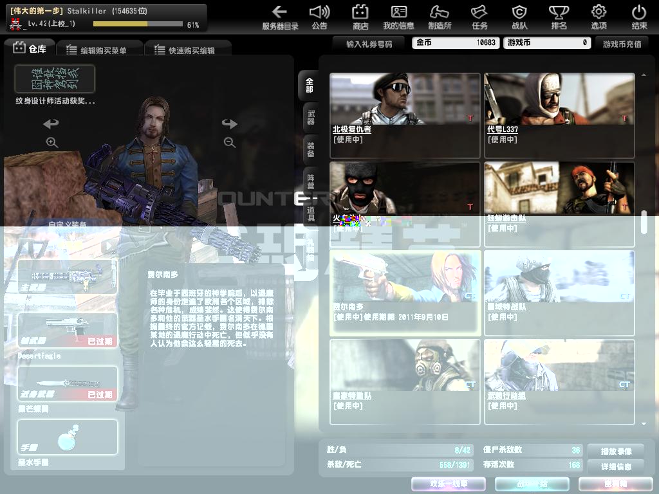Open the announcements (公告) speaker icon

coord(319,17)
